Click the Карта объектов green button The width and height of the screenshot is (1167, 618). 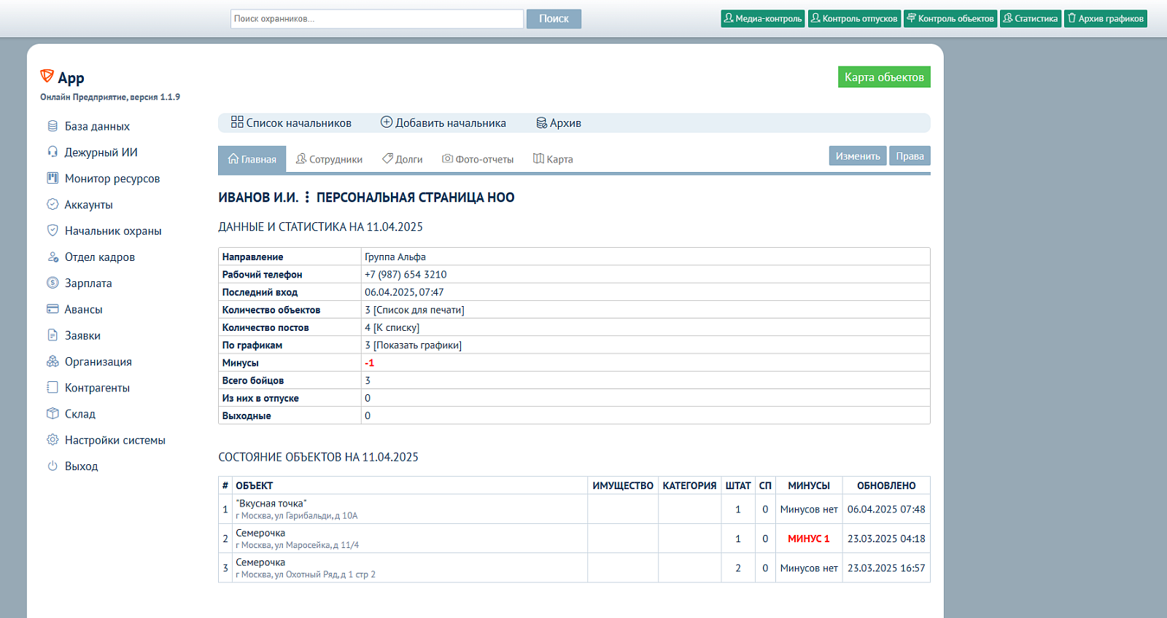[884, 77]
